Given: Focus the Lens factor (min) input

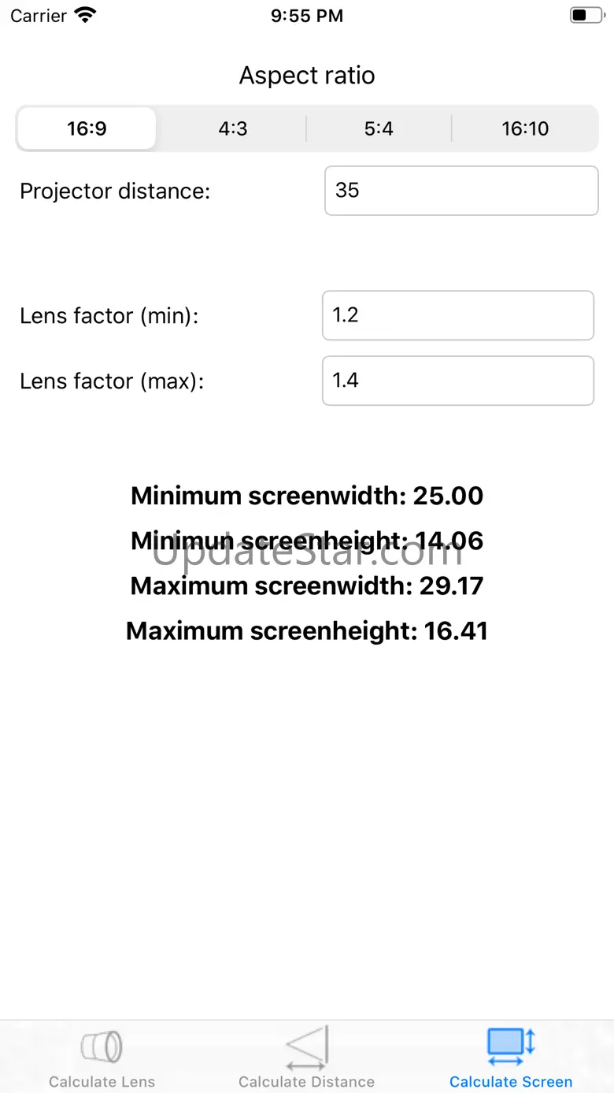Looking at the screenshot, I should point(458,315).
